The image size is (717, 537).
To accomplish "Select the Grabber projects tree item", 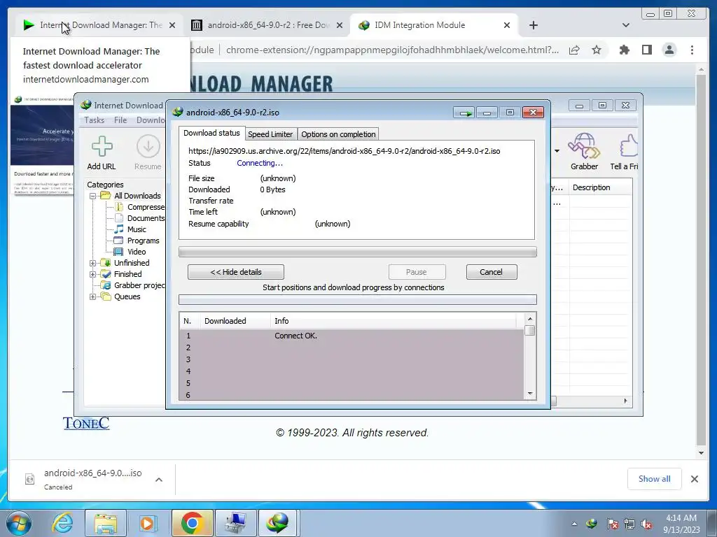I will pos(139,285).
